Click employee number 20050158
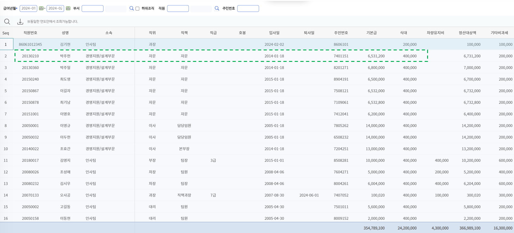Viewport: 514px width, 233px height. 30,218
